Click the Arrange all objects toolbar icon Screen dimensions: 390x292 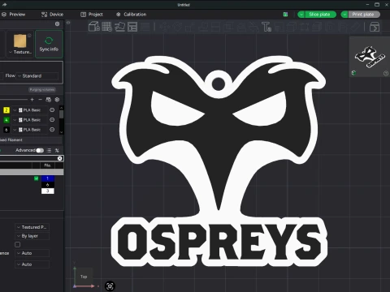pyautogui.click(x=132, y=27)
